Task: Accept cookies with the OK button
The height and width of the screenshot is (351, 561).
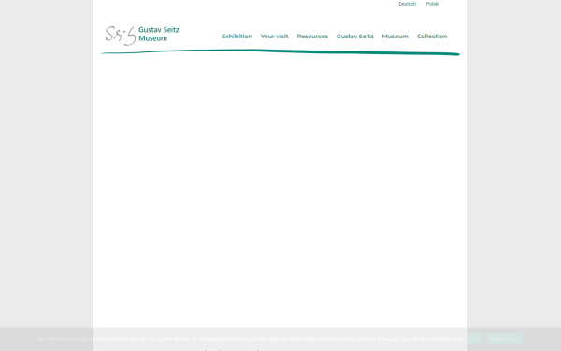Action: point(474,339)
